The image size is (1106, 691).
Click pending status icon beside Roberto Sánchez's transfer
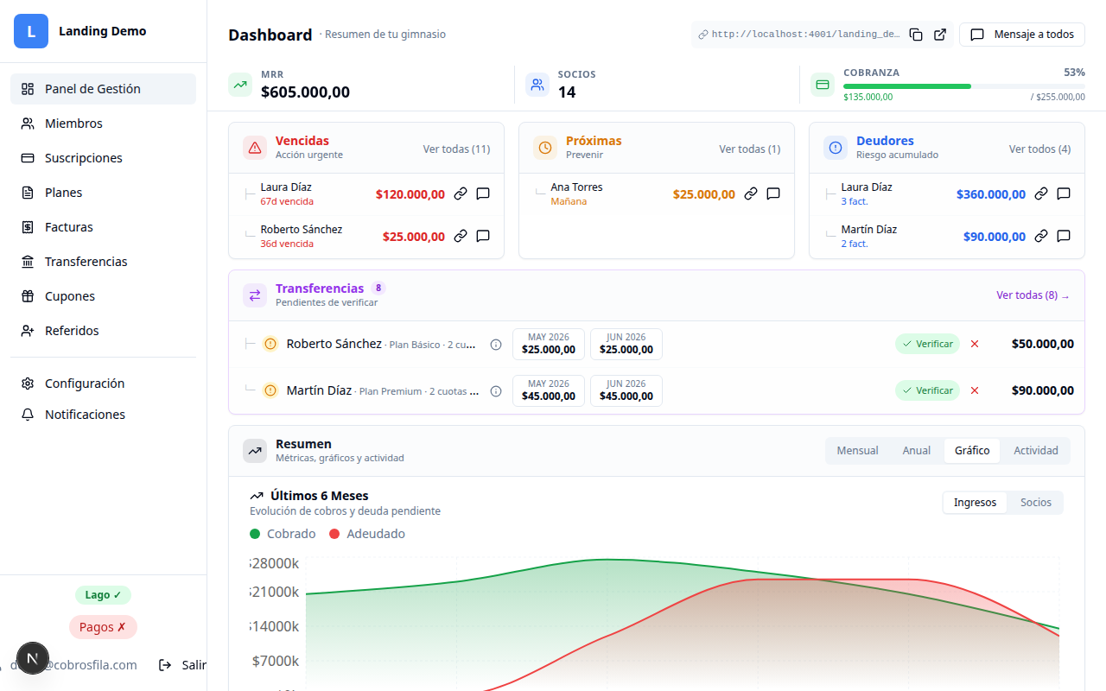(x=270, y=344)
